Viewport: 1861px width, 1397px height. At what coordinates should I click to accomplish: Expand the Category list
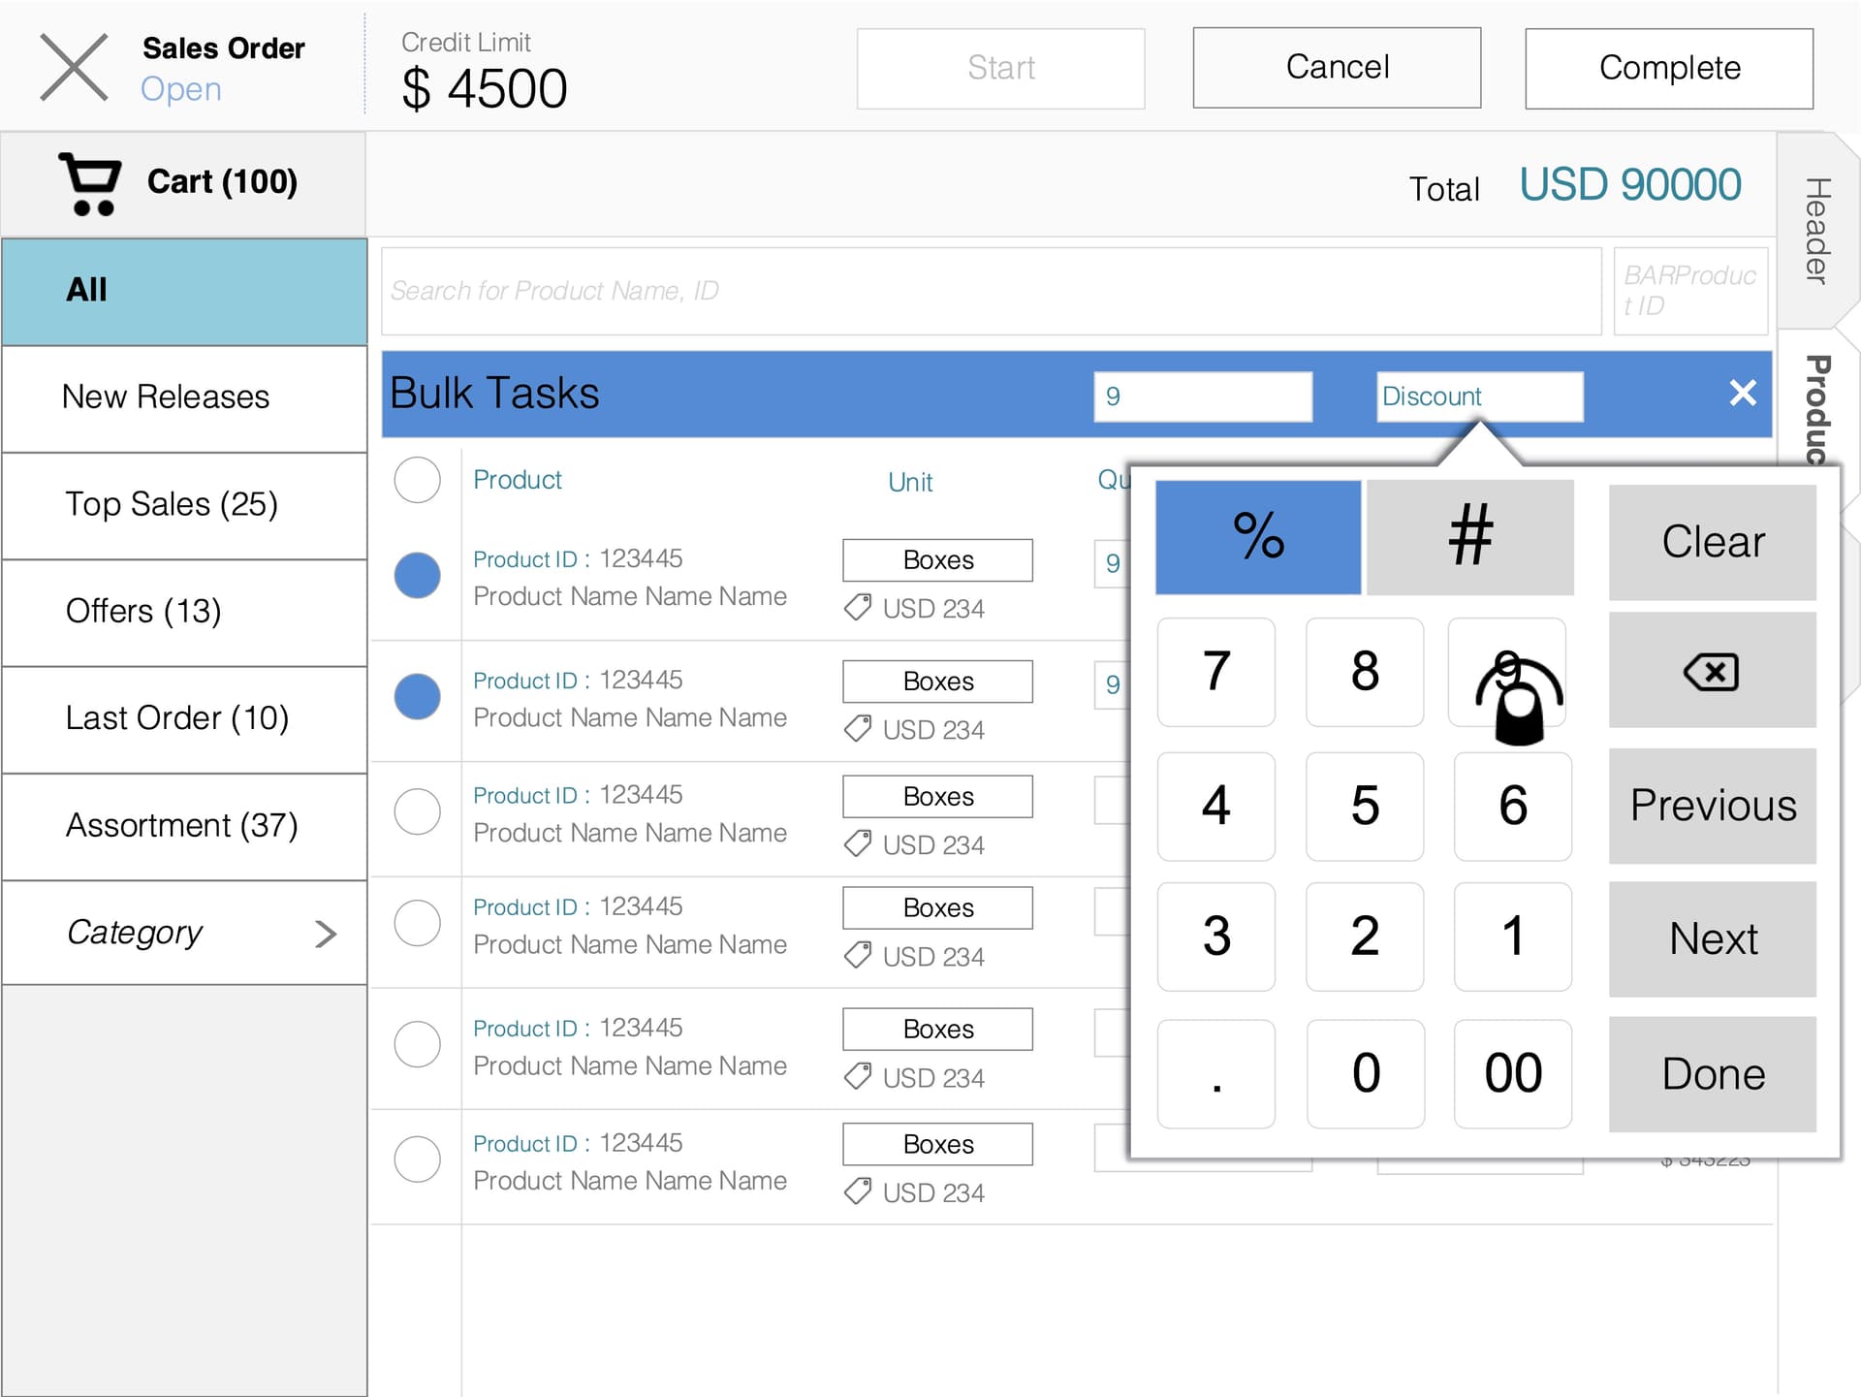pos(184,933)
